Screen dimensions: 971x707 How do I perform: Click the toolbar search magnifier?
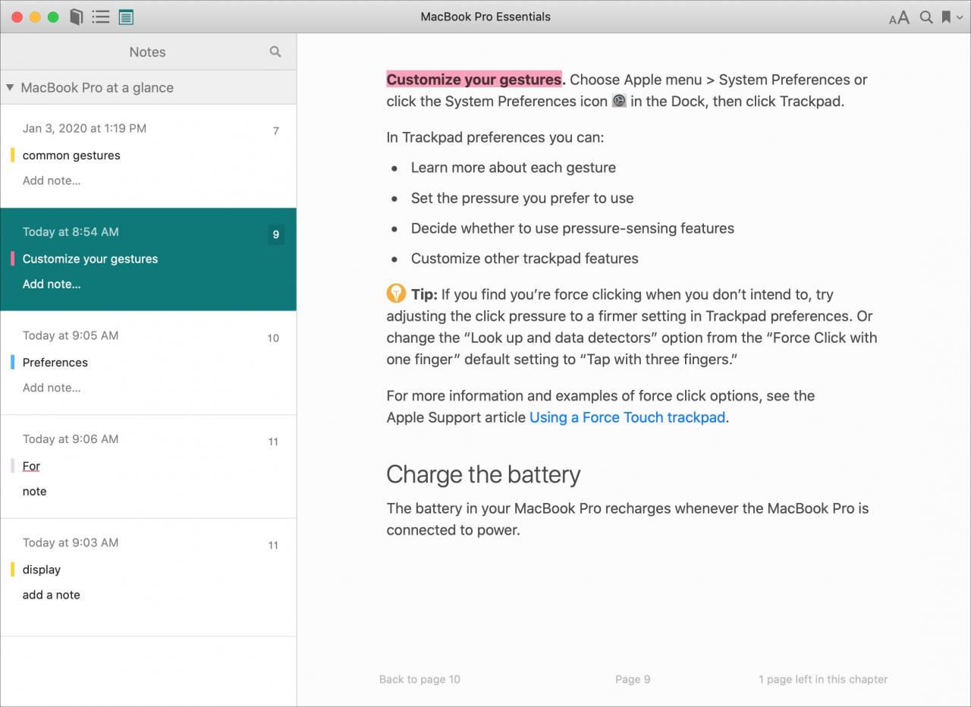tap(926, 17)
